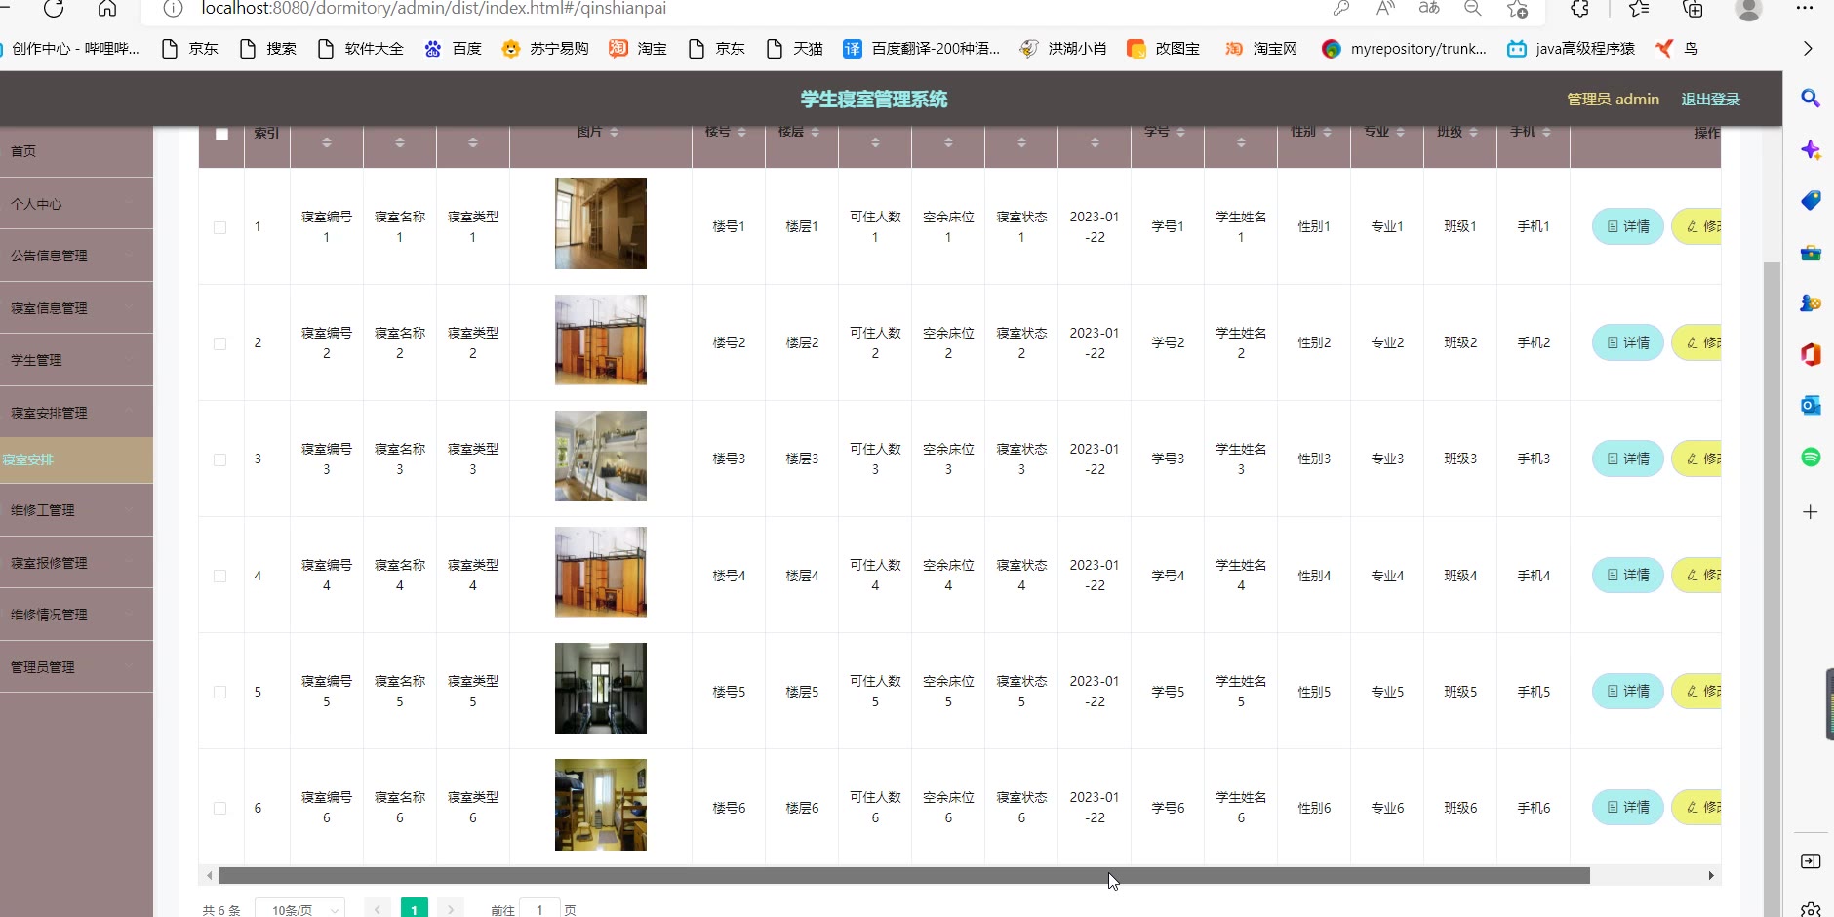
Task: Open the browser extensions menu
Action: [x=1580, y=9]
